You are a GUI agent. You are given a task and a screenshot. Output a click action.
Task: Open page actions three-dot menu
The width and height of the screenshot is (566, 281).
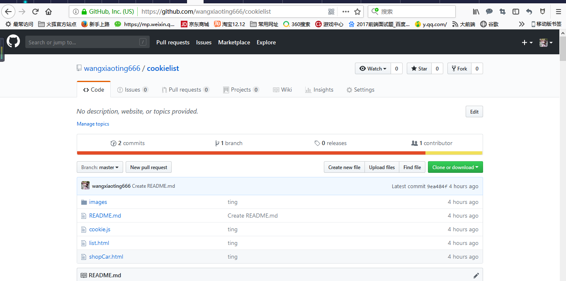pos(345,12)
